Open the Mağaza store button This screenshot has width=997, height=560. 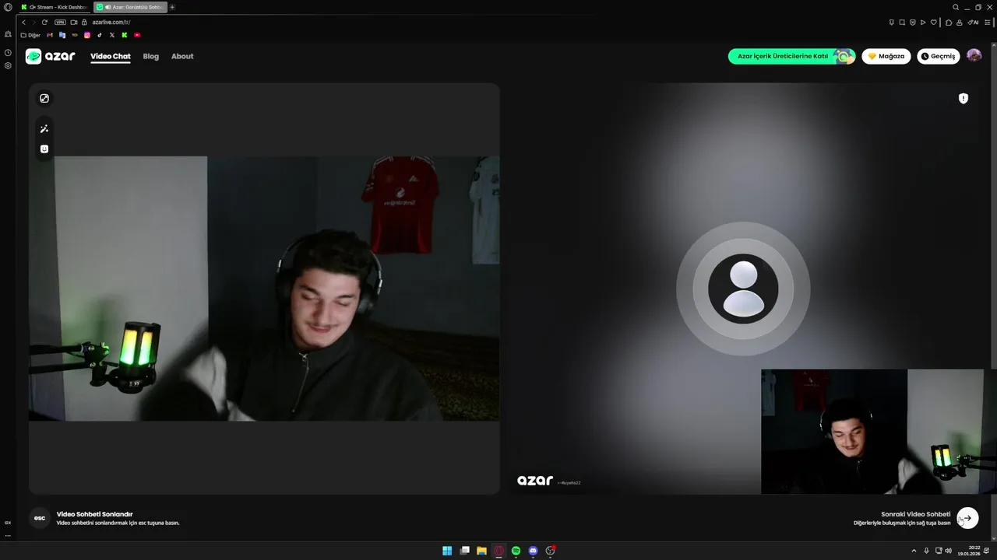pyautogui.click(x=886, y=56)
